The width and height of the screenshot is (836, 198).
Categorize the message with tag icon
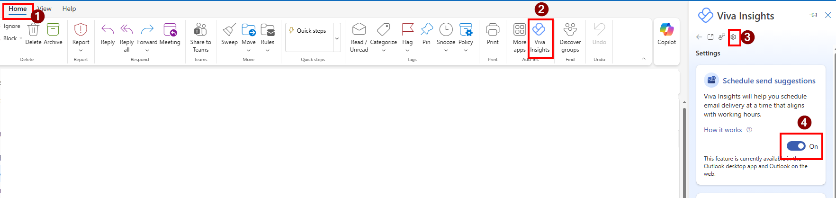384,29
